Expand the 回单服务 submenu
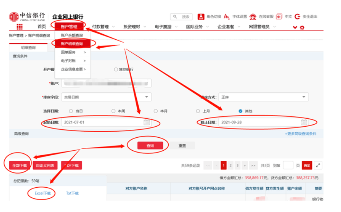The height and width of the screenshot is (212, 341). point(73,52)
